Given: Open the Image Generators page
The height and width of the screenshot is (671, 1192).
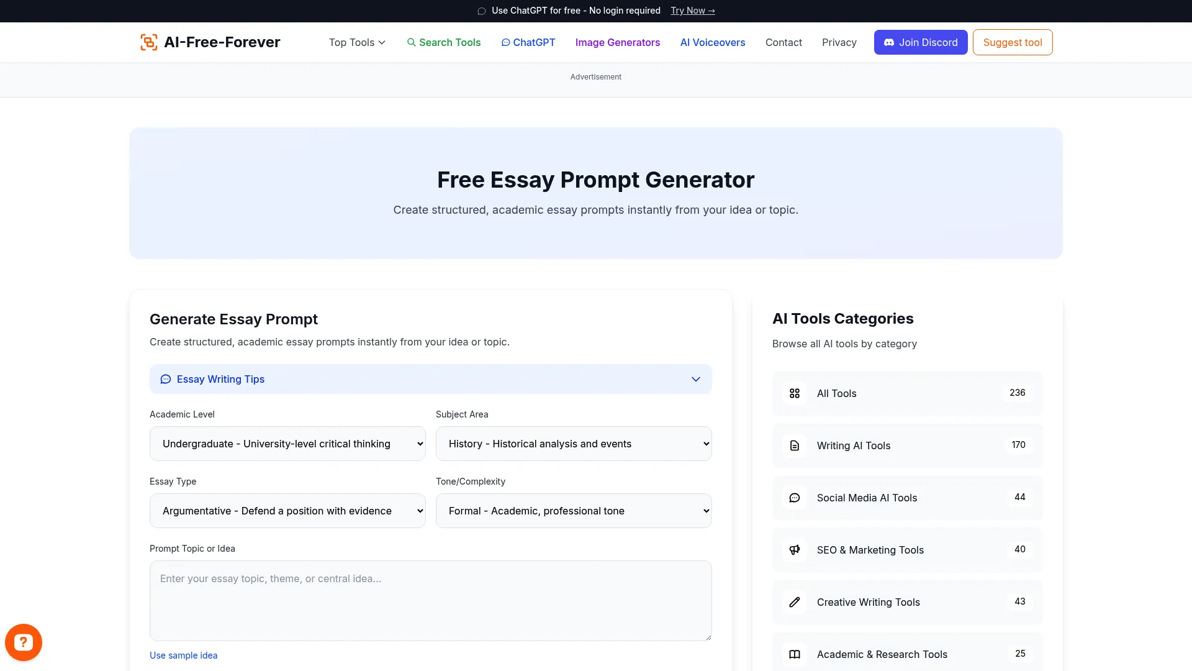Looking at the screenshot, I should click(617, 42).
